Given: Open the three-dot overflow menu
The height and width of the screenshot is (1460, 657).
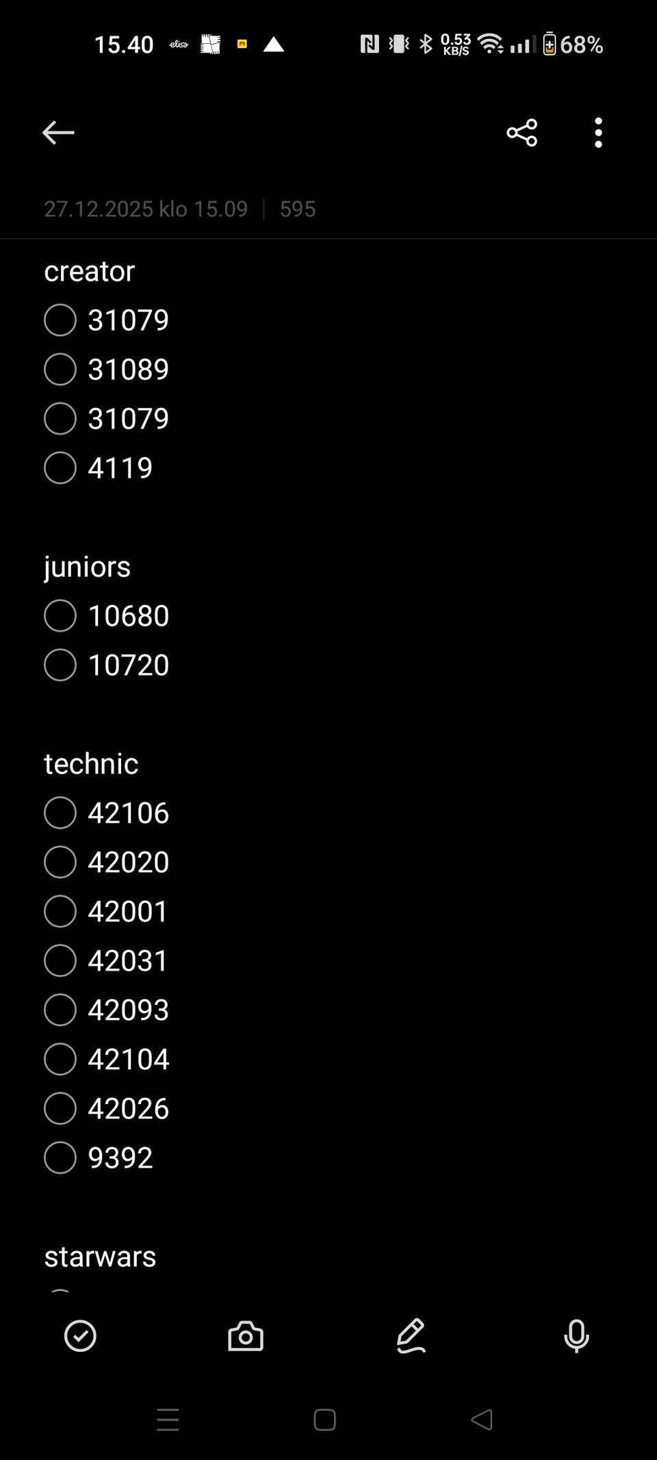Looking at the screenshot, I should 598,132.
